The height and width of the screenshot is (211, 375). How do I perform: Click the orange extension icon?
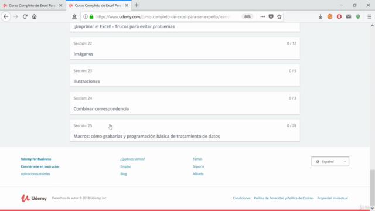click(x=330, y=16)
